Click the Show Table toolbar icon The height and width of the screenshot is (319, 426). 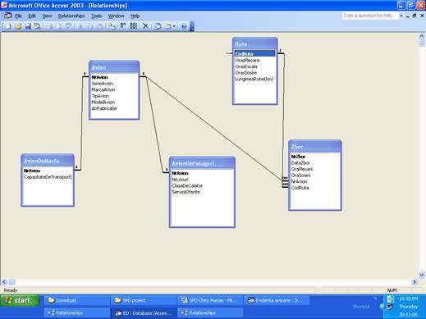pyautogui.click(x=112, y=26)
